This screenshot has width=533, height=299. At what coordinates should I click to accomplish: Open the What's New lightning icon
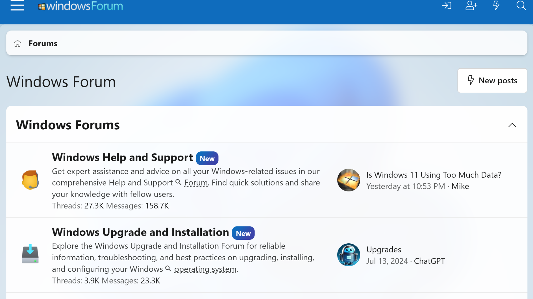pos(496,6)
